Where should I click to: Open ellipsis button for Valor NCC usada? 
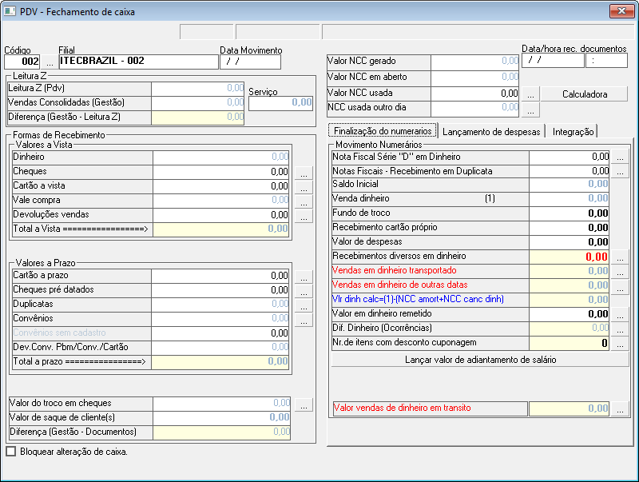pos(530,94)
